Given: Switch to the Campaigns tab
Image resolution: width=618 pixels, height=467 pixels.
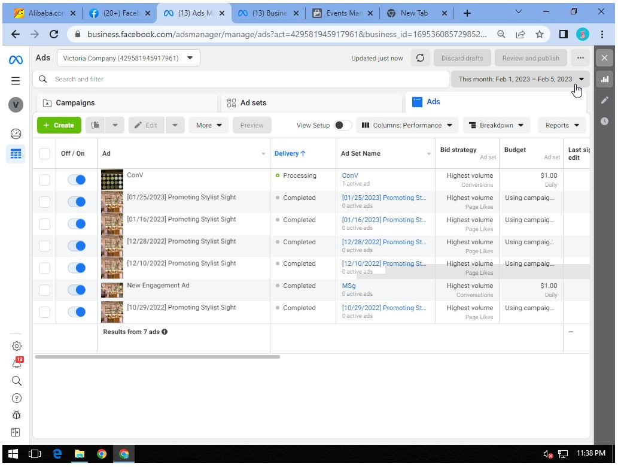Looking at the screenshot, I should click(127, 103).
